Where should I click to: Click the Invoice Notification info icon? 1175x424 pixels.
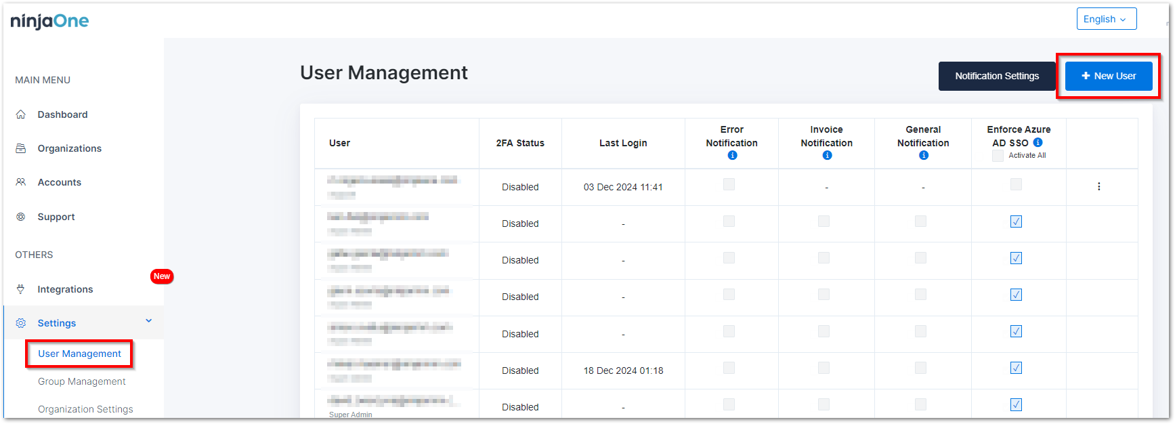(x=827, y=156)
